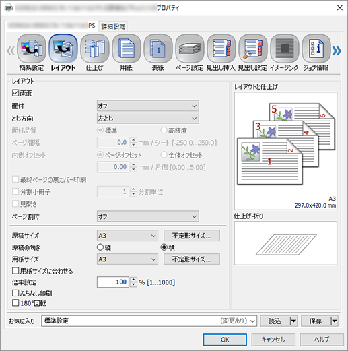Viewport: 348px width, 351px height.
Task: Open the ページ割付 dropdown
Action: [x=148, y=216]
